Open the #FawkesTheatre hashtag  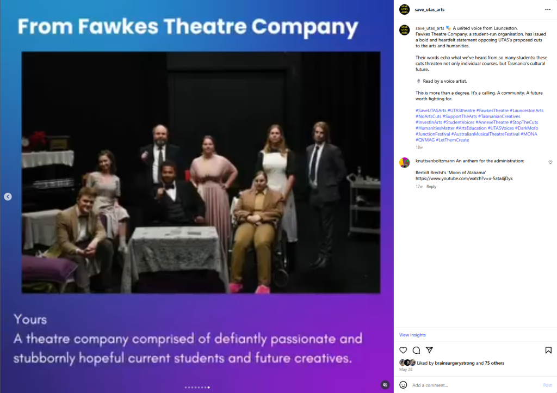pyautogui.click(x=492, y=110)
